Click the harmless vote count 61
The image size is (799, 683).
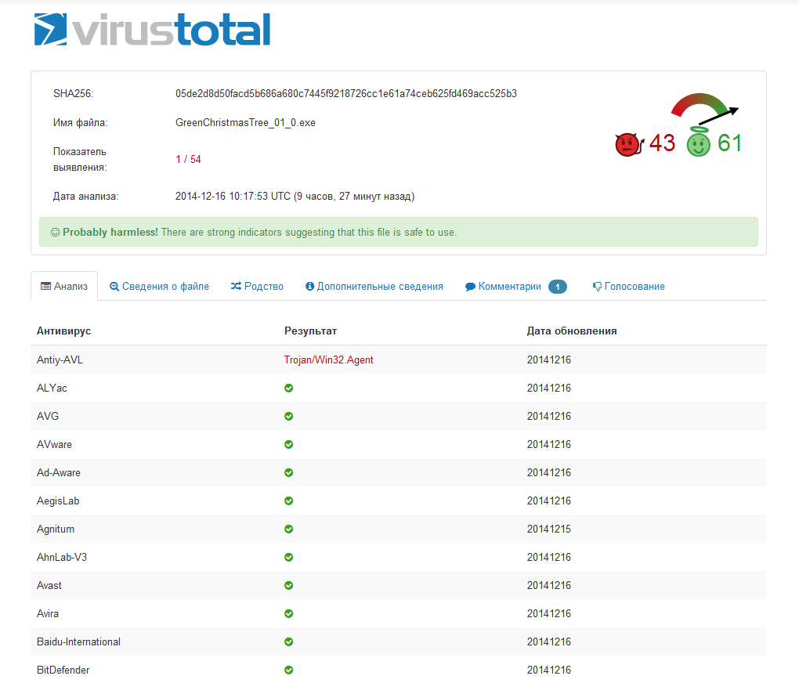(730, 143)
